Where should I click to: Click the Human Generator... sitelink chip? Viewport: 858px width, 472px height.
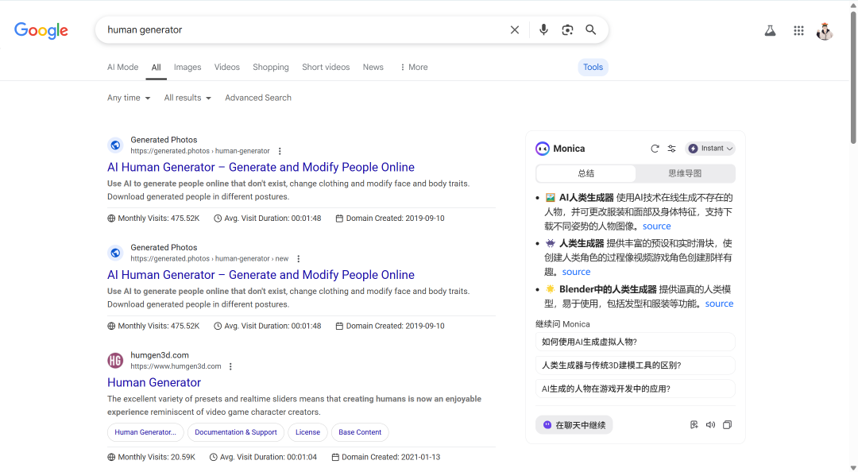point(145,432)
